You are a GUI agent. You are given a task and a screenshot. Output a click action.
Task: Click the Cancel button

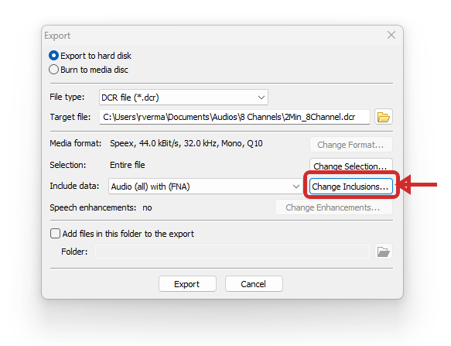[254, 284]
